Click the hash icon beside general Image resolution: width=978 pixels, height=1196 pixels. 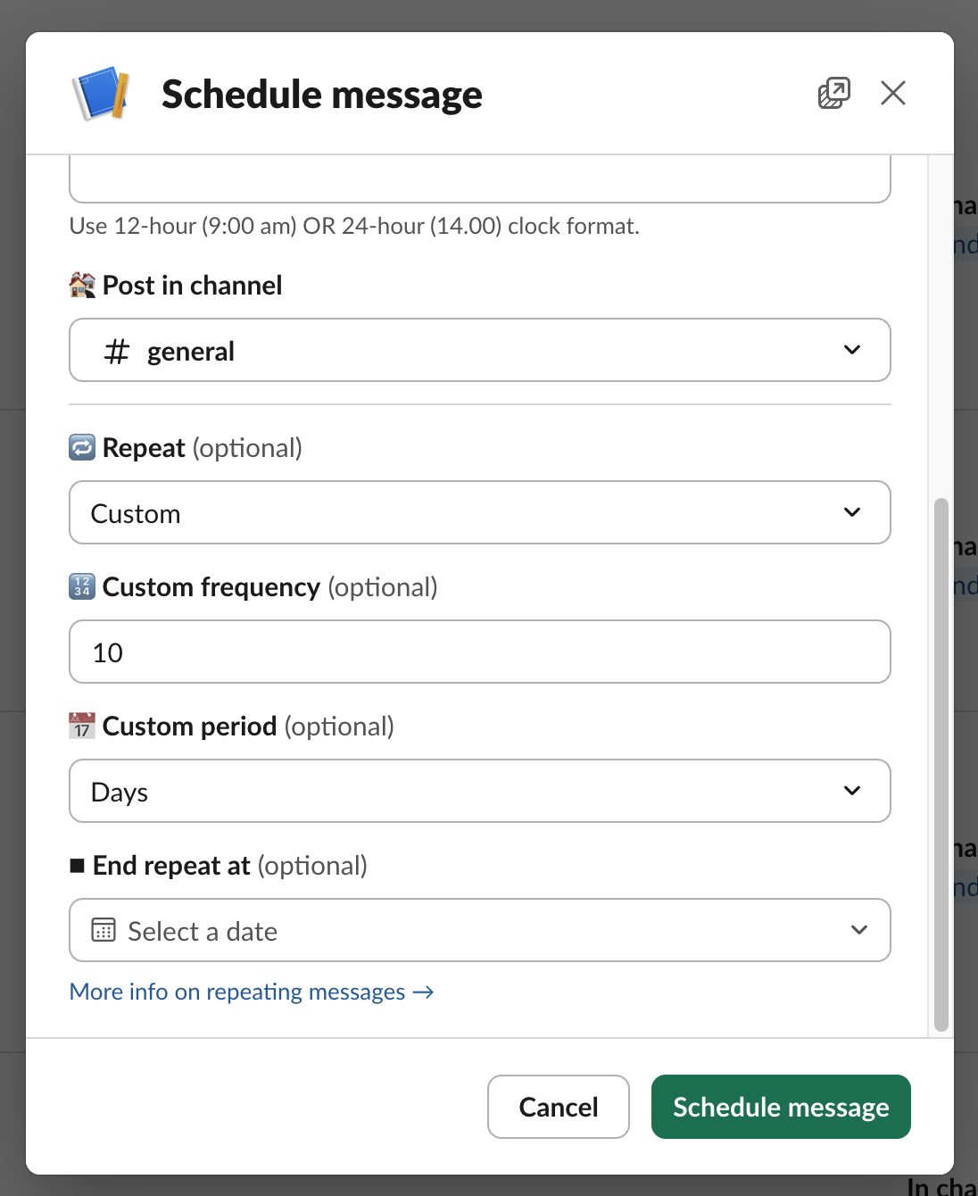(117, 351)
